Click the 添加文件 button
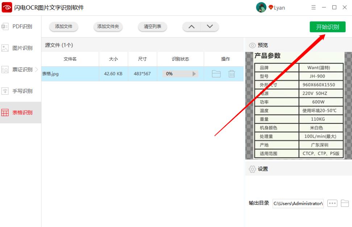Viewport: 352px width, 227px height. point(64,27)
